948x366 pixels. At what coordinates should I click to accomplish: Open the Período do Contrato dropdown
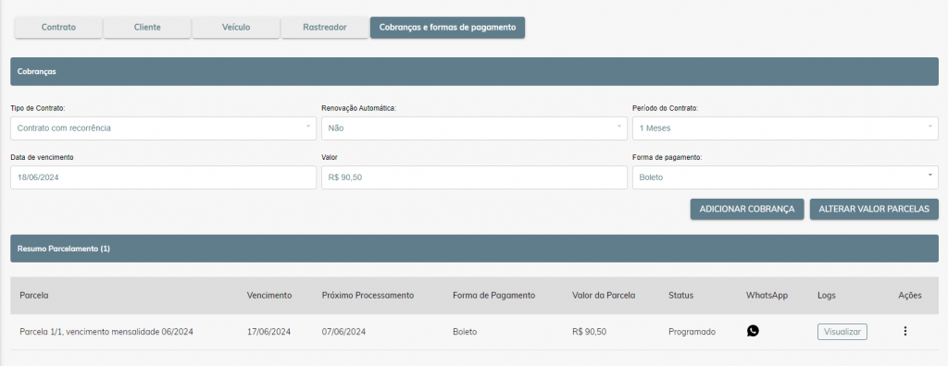coord(785,128)
